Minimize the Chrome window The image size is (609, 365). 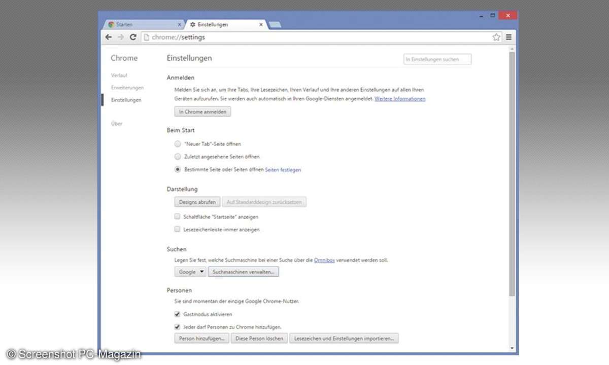tap(481, 16)
